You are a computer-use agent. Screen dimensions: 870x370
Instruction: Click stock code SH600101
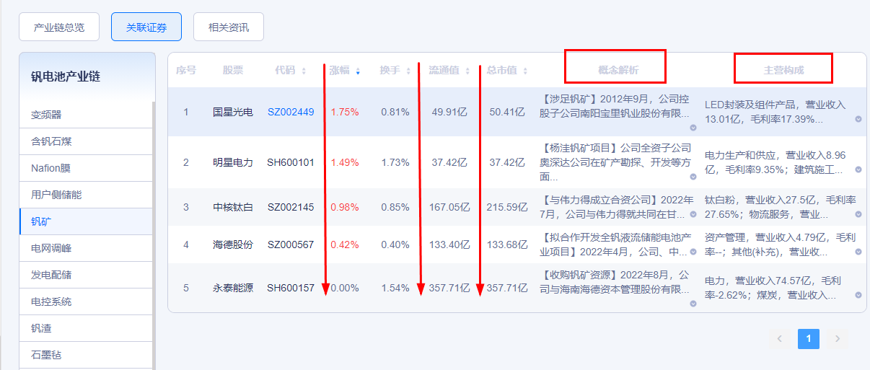pyautogui.click(x=291, y=162)
